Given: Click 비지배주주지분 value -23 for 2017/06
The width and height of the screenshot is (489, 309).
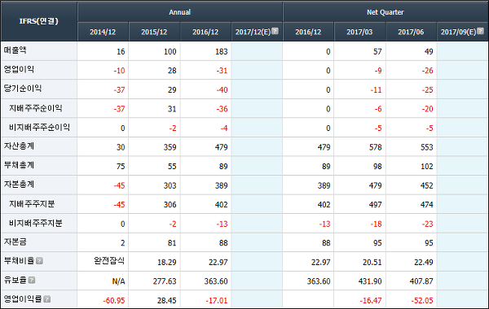Looking at the screenshot, I should click(x=427, y=224).
